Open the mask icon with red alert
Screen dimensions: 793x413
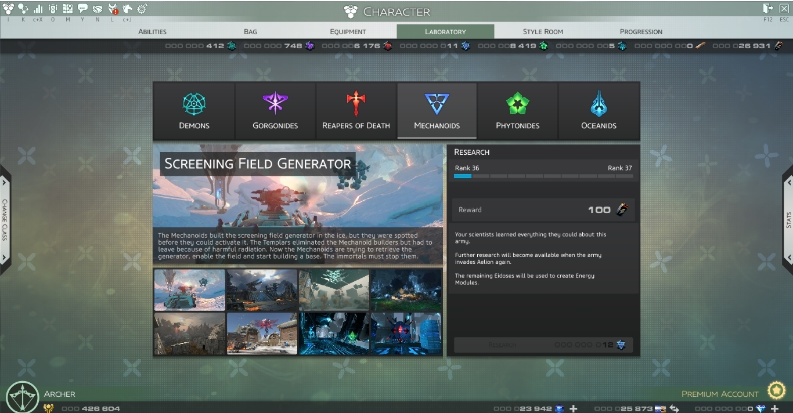pos(113,9)
